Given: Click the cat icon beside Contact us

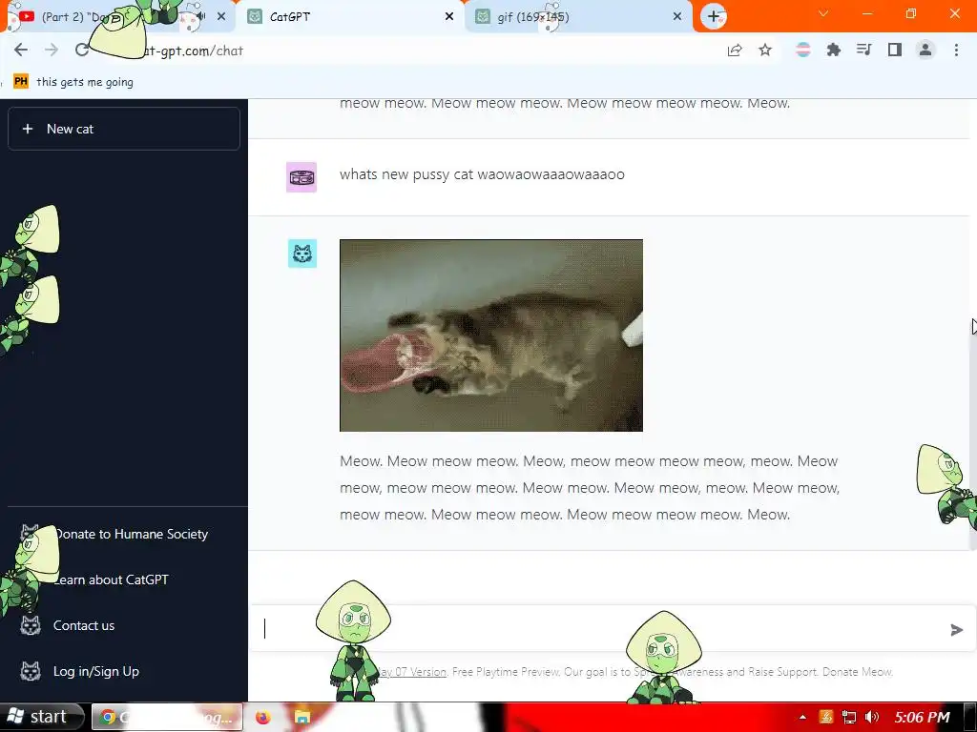Looking at the screenshot, I should 30,625.
